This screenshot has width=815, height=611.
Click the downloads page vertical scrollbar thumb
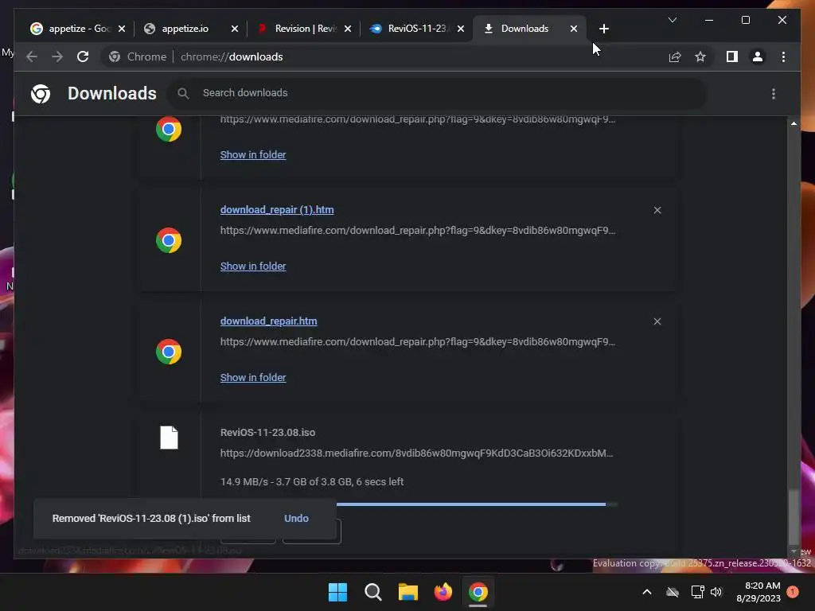point(794,516)
